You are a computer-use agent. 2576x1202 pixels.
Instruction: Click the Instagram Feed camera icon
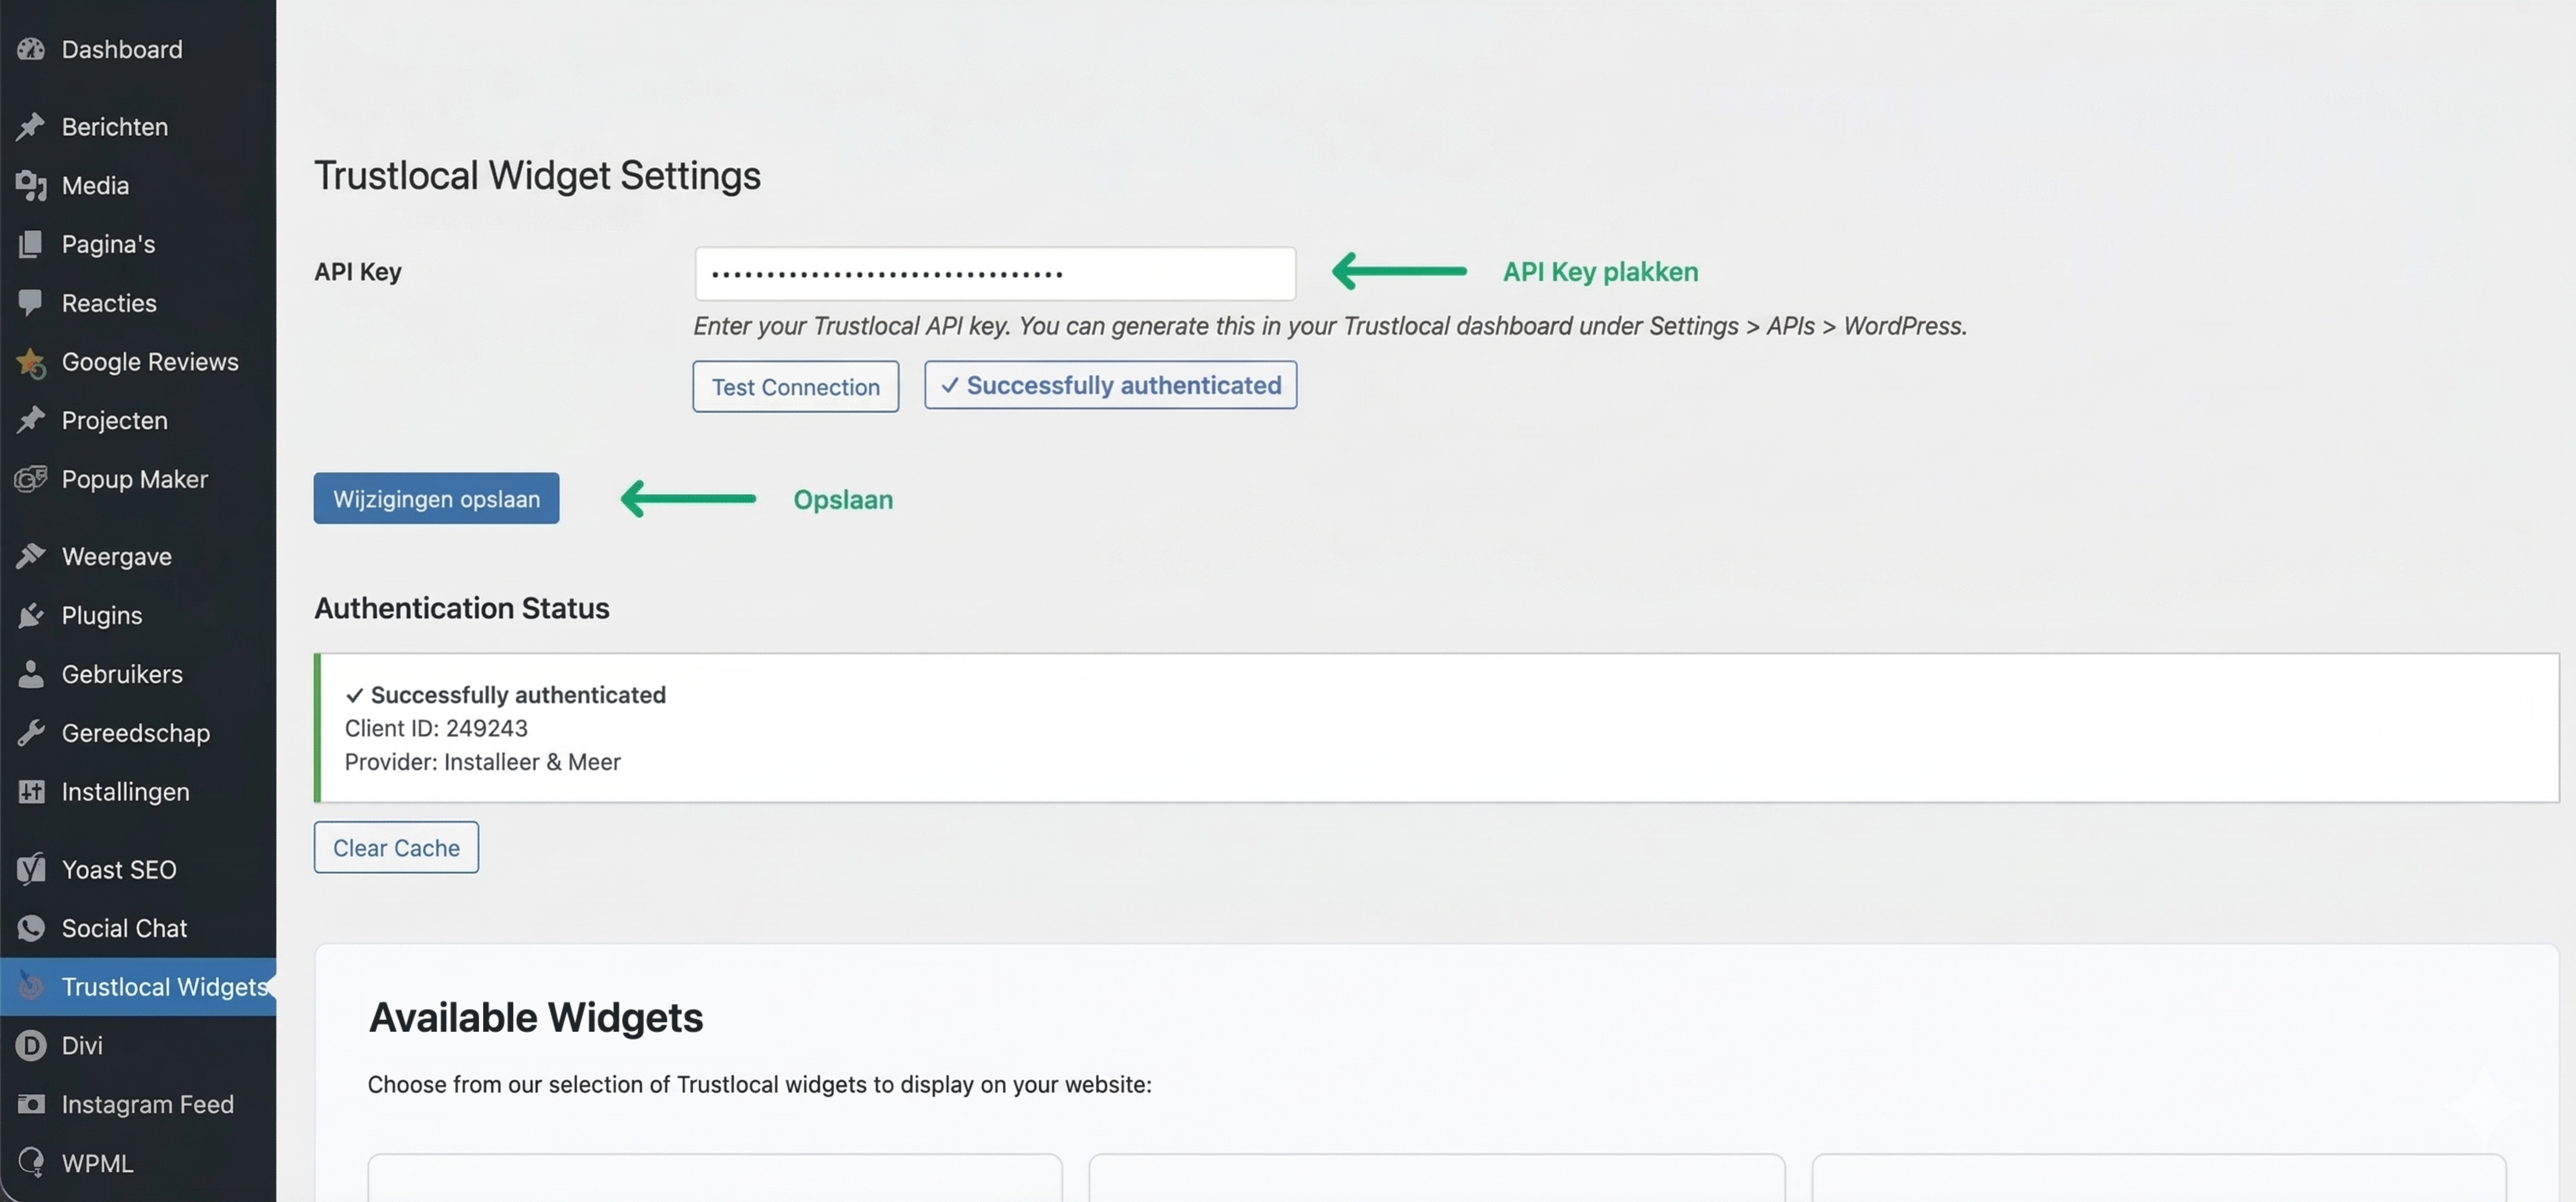(x=31, y=1104)
